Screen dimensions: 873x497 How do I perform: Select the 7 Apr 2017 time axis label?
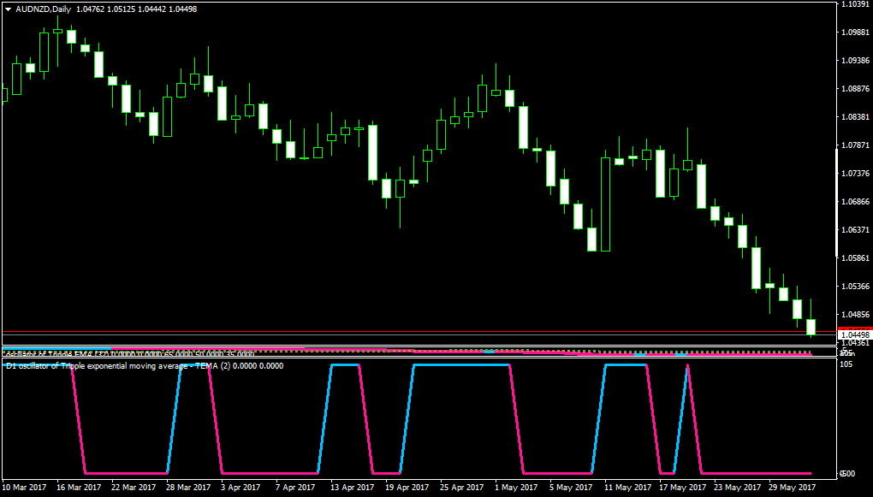pyautogui.click(x=296, y=488)
